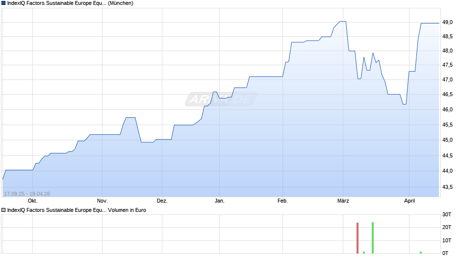Click the 'Dez.' x-axis label

[x=162, y=201]
